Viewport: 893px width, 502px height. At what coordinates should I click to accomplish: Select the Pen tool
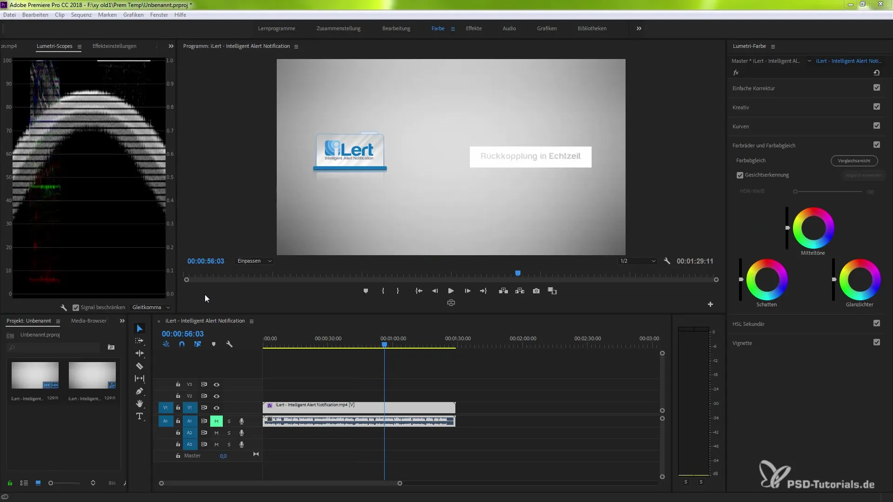140,391
